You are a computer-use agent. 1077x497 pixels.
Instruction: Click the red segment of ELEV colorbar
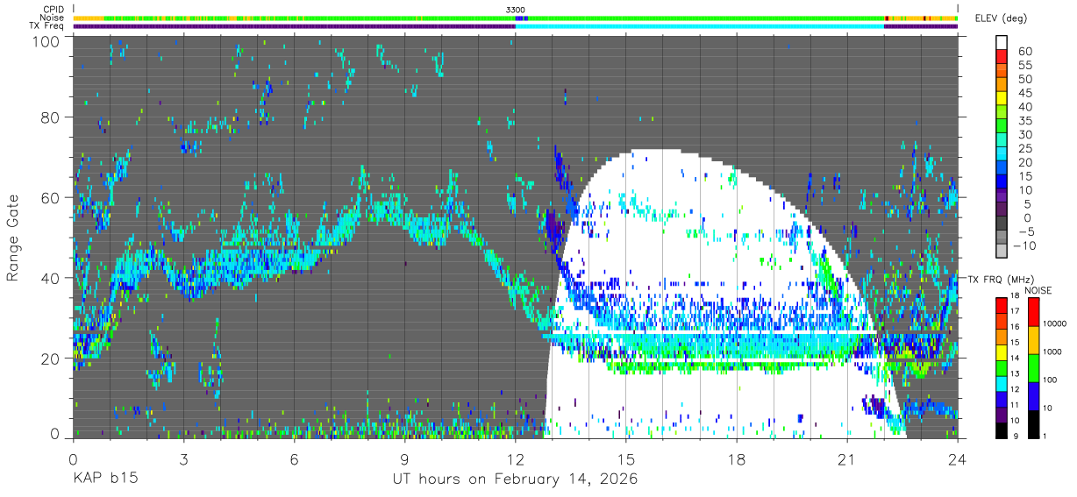coord(1002,56)
